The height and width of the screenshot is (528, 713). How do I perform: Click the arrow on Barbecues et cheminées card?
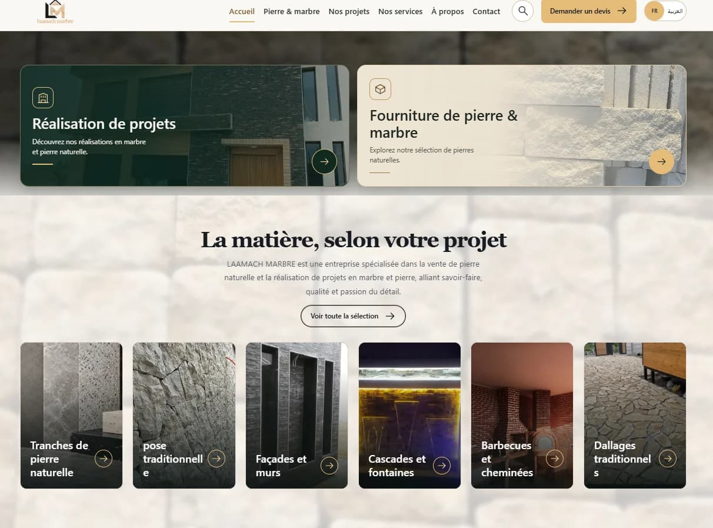pos(555,459)
